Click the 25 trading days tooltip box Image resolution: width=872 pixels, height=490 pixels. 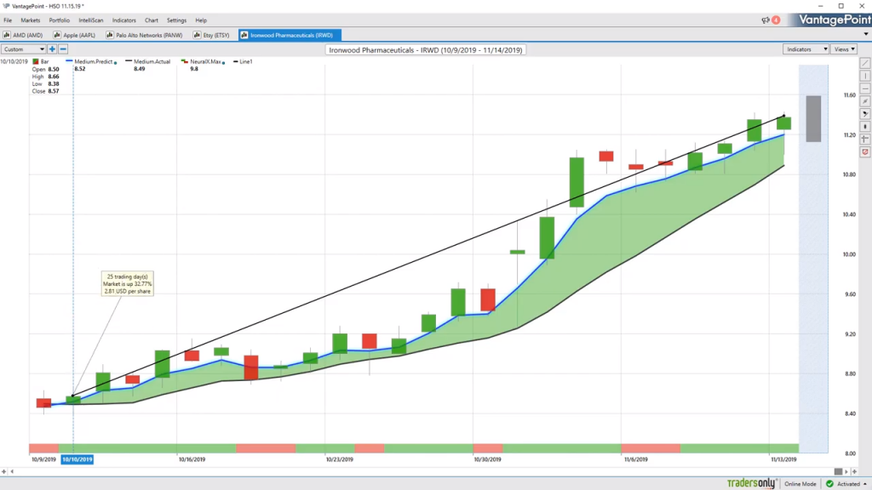point(128,284)
